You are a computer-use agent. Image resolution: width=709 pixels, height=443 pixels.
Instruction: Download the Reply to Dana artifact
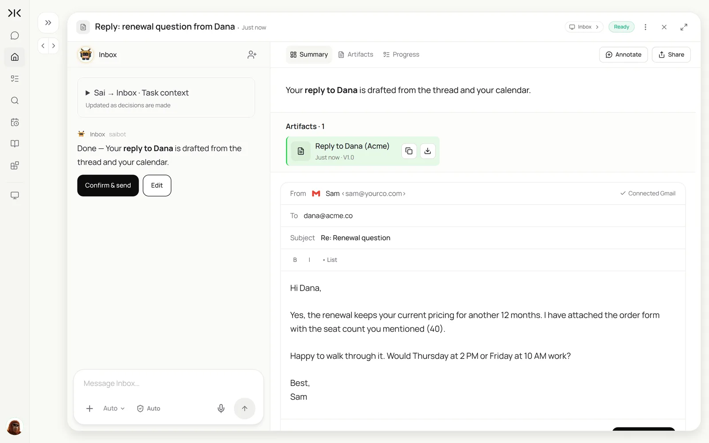click(x=428, y=151)
